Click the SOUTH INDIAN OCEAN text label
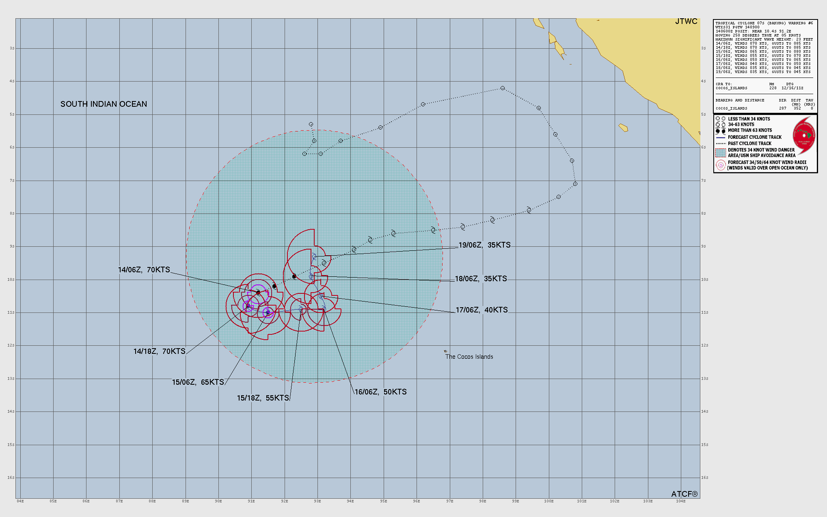Screen dimensions: 827x517 tap(104, 104)
